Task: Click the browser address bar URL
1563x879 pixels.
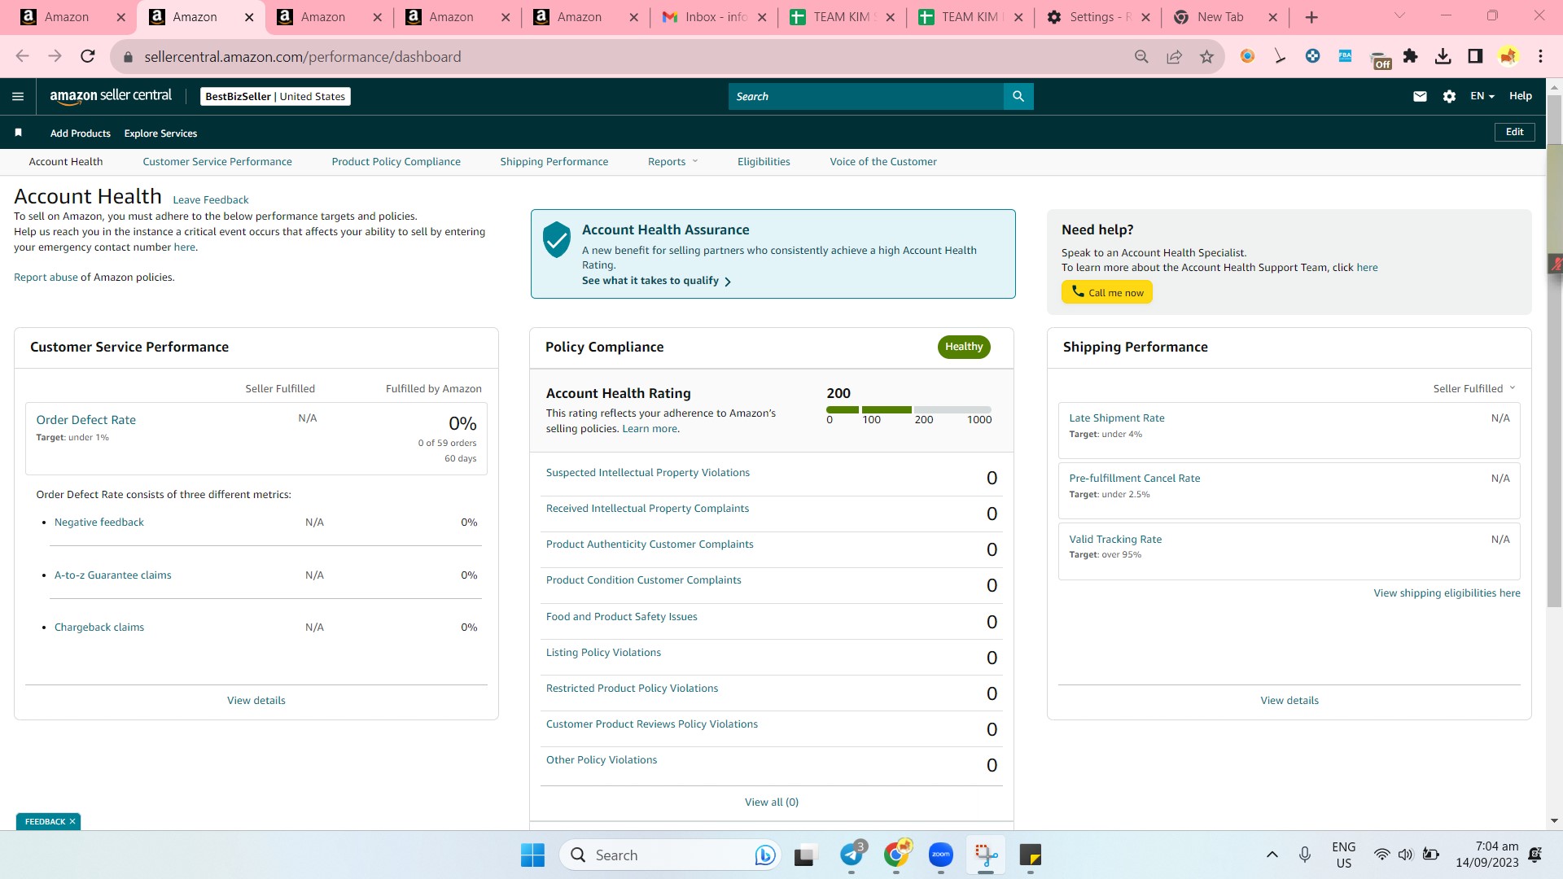Action: pyautogui.click(x=303, y=56)
